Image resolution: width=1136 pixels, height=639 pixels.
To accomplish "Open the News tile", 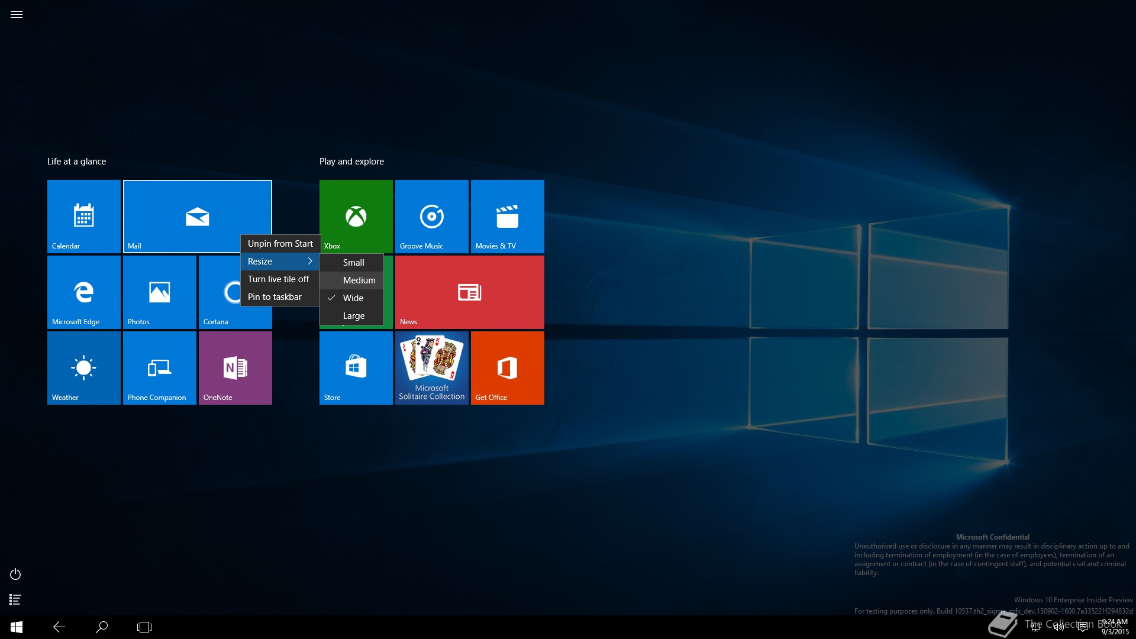I will [470, 292].
